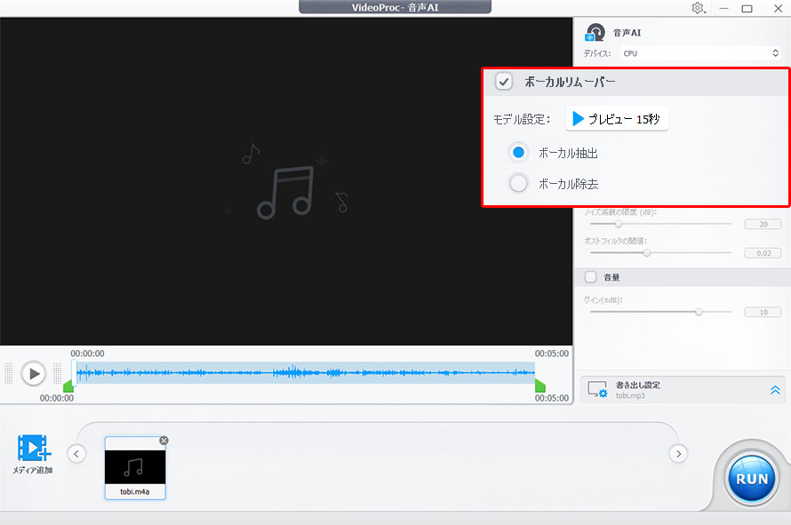Screen dimensions: 791x525
Task: Click the music note preview area
Action: click(x=286, y=181)
